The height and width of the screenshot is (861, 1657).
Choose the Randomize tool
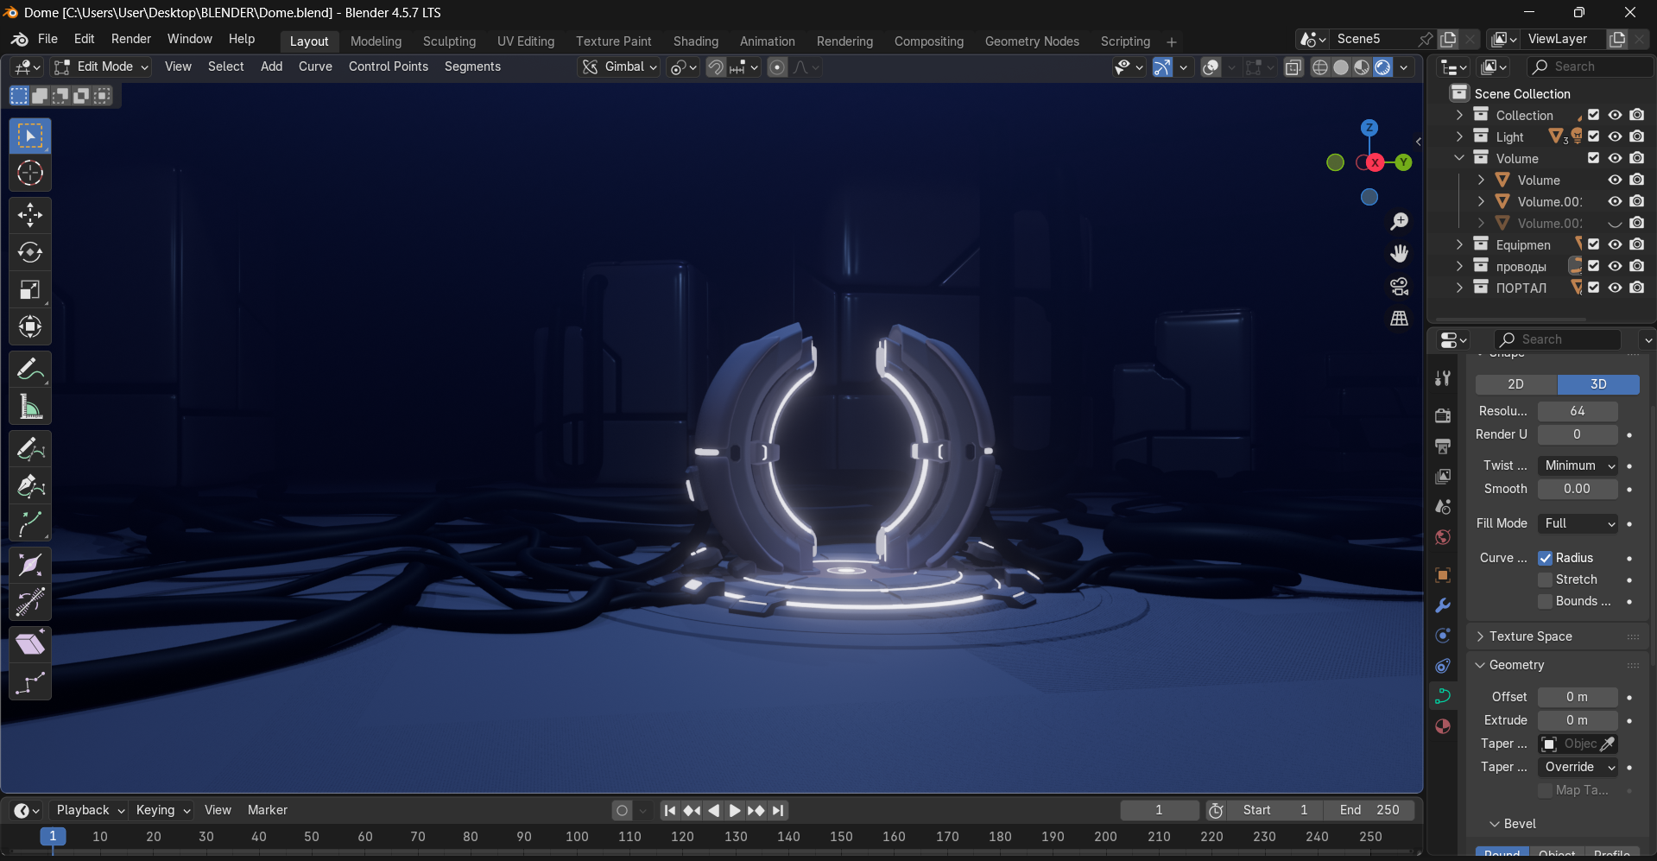click(30, 682)
